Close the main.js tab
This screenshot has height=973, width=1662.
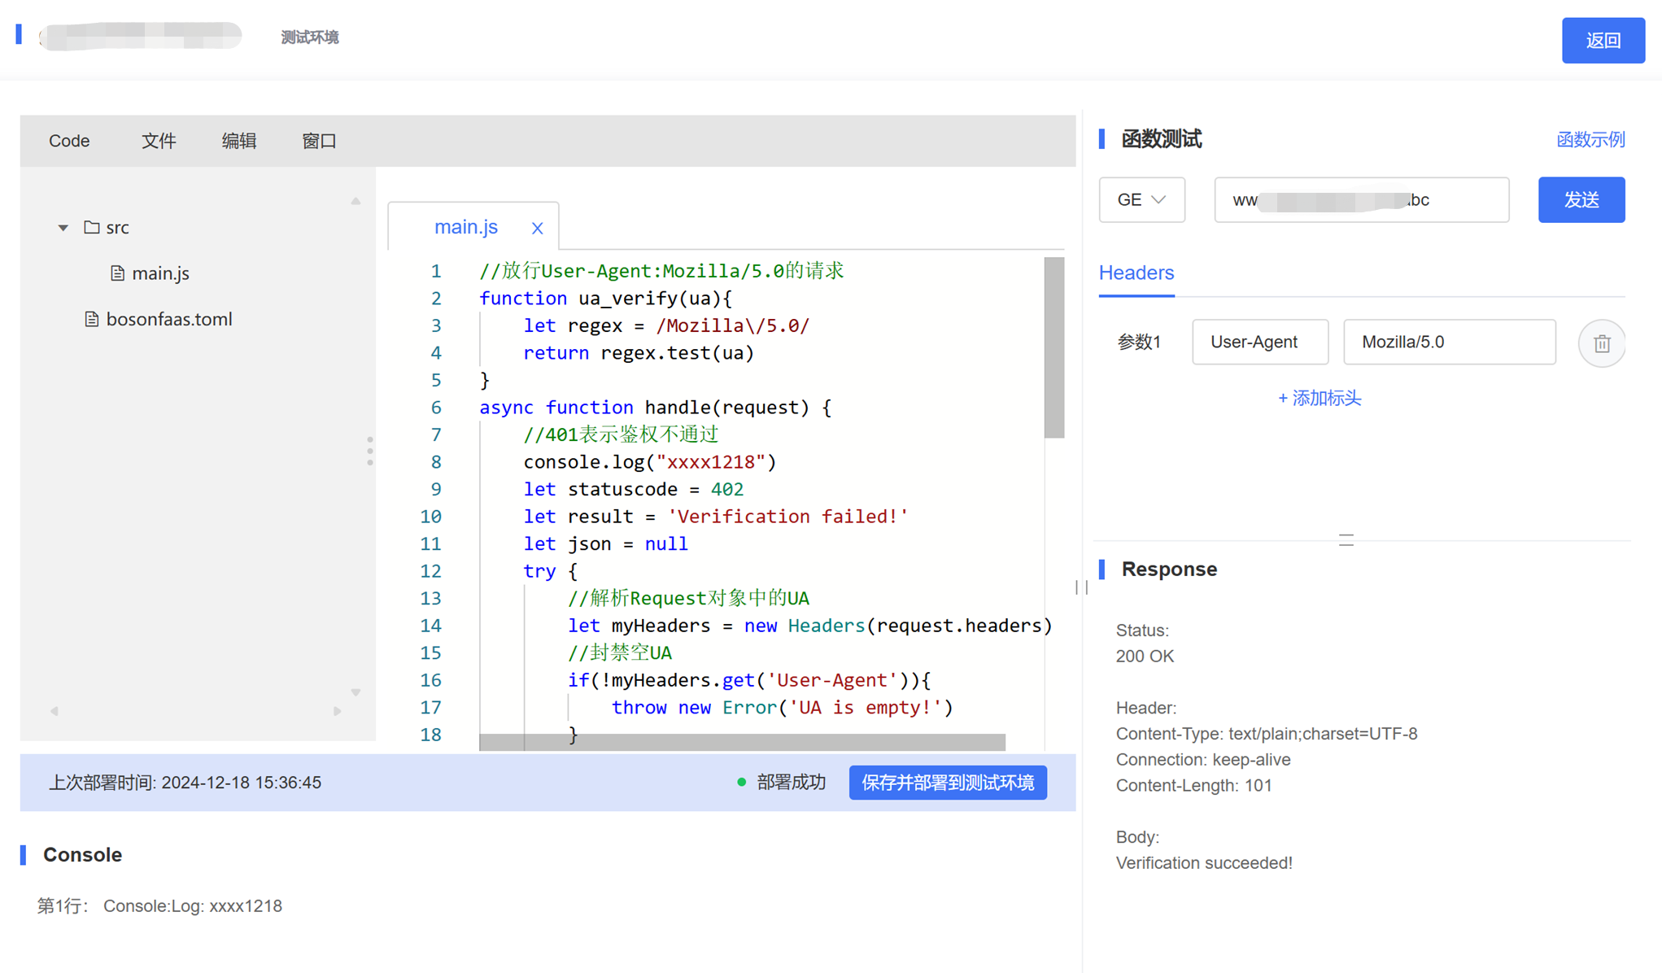click(x=537, y=228)
